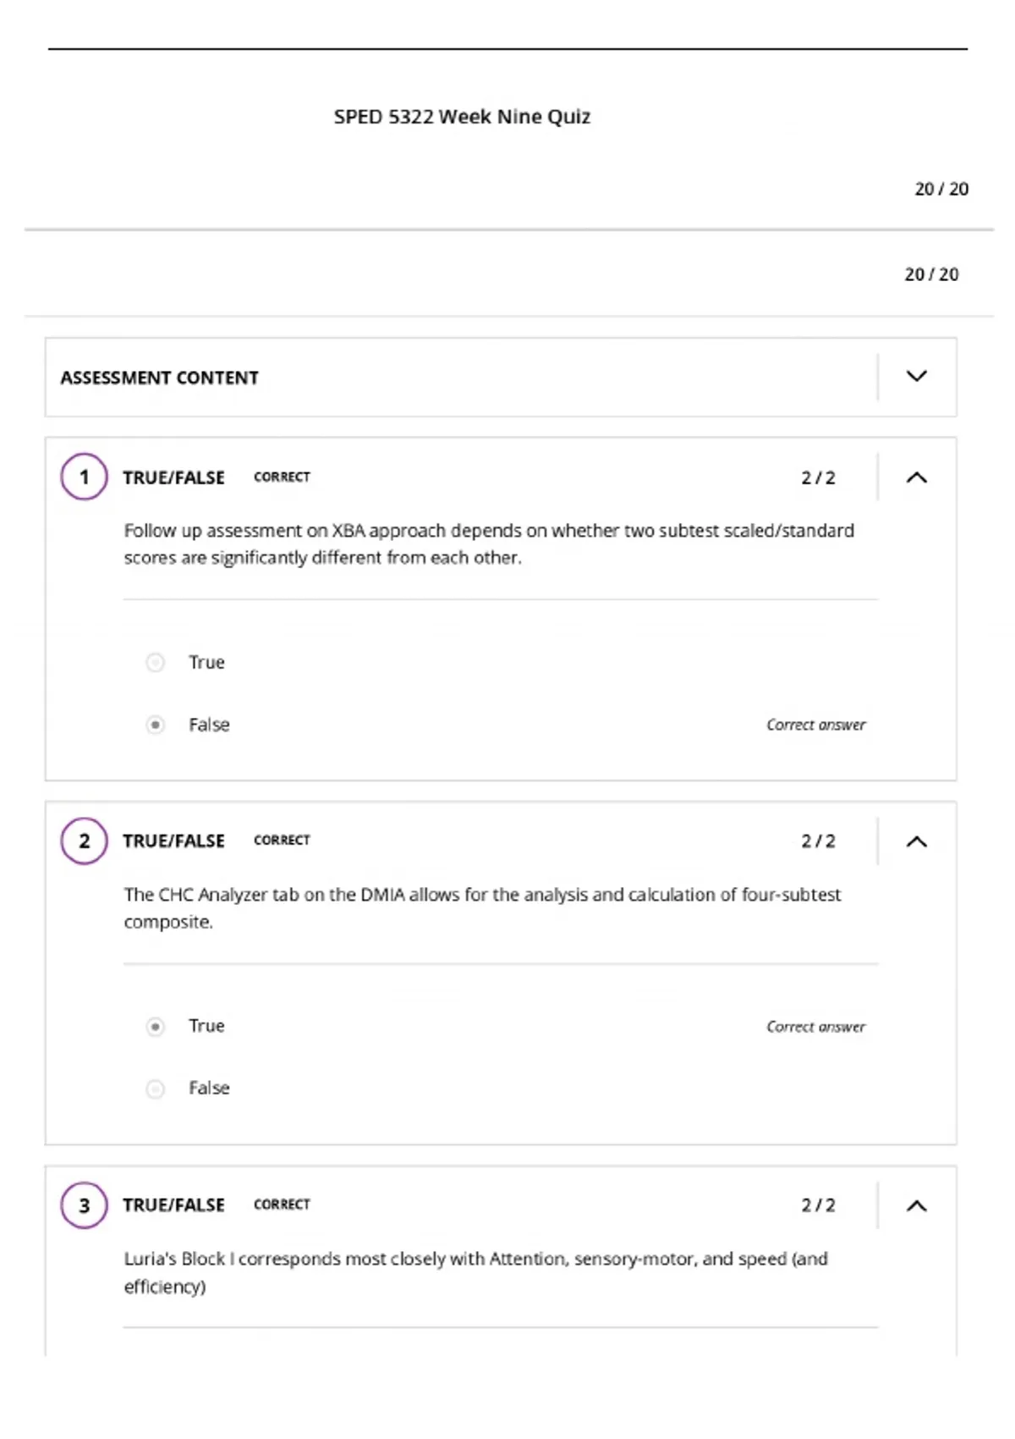Click the XBA approach question text
Screen dimensions: 1015x1439
(x=489, y=543)
